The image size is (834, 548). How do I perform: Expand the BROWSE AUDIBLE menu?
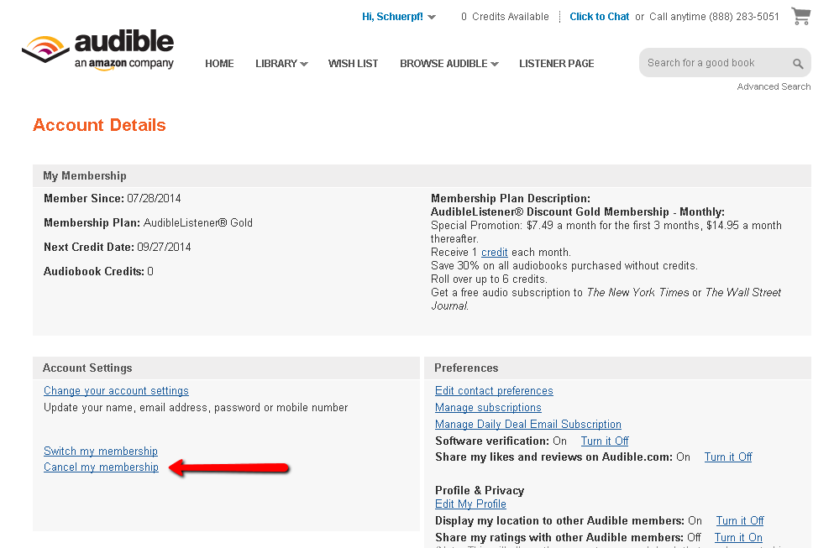[448, 63]
